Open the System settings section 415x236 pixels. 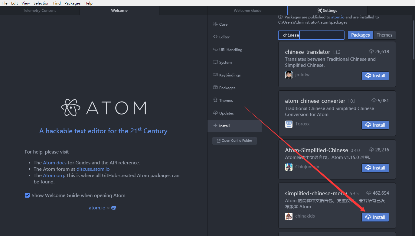(225, 62)
